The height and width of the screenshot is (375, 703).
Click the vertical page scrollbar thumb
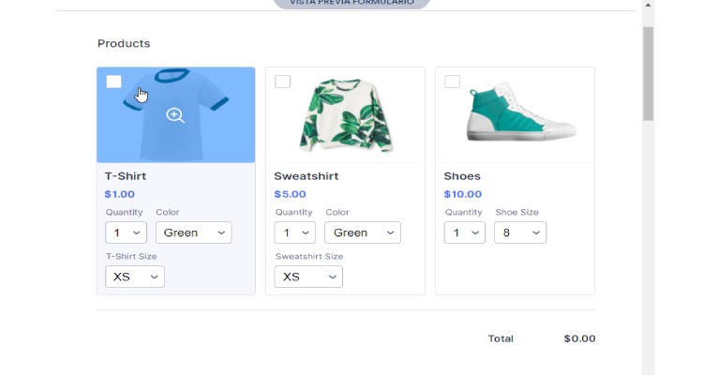tap(648, 73)
